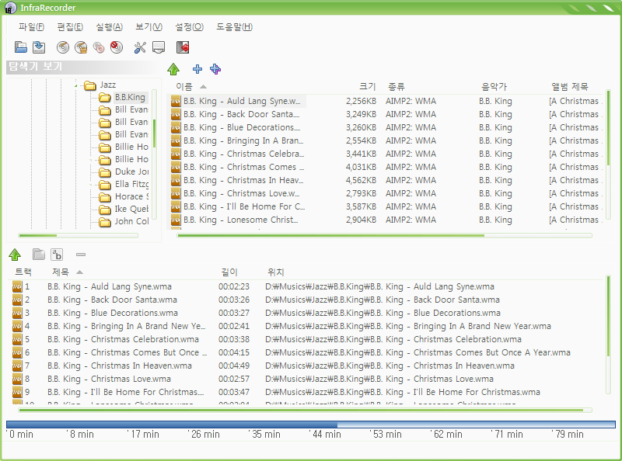Click the device drive toolbar icon
622x461 pixels.
[159, 47]
